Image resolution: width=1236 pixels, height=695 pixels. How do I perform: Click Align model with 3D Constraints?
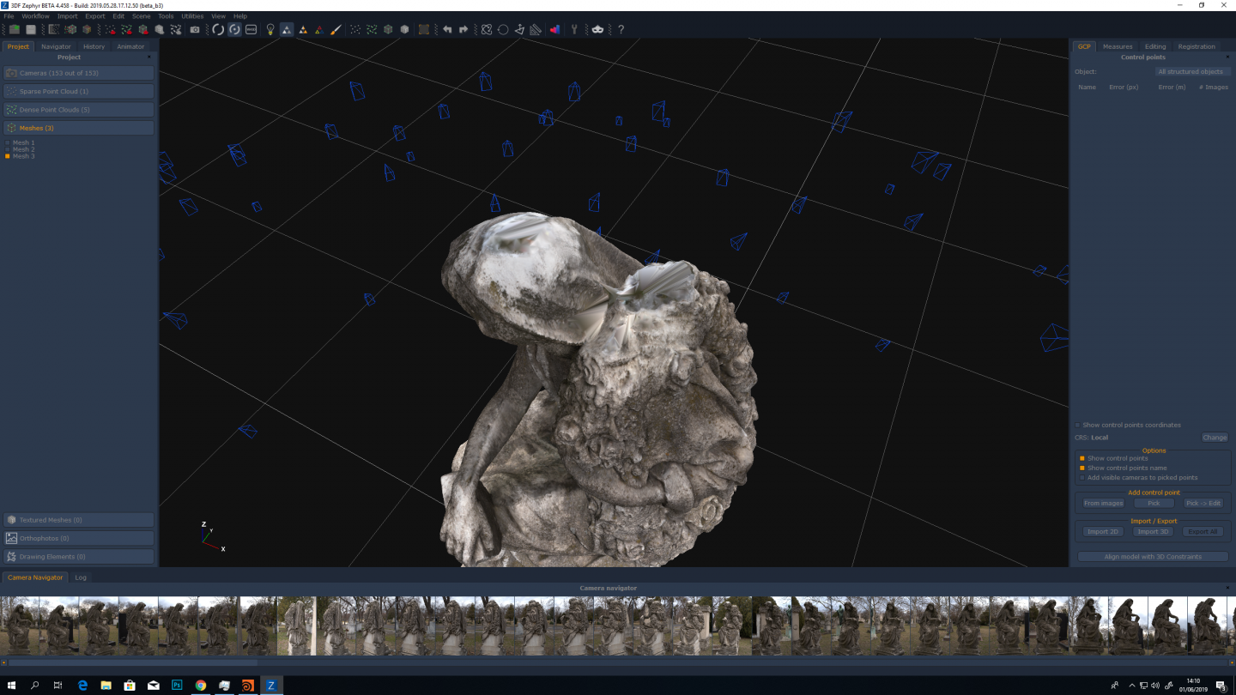(x=1153, y=557)
